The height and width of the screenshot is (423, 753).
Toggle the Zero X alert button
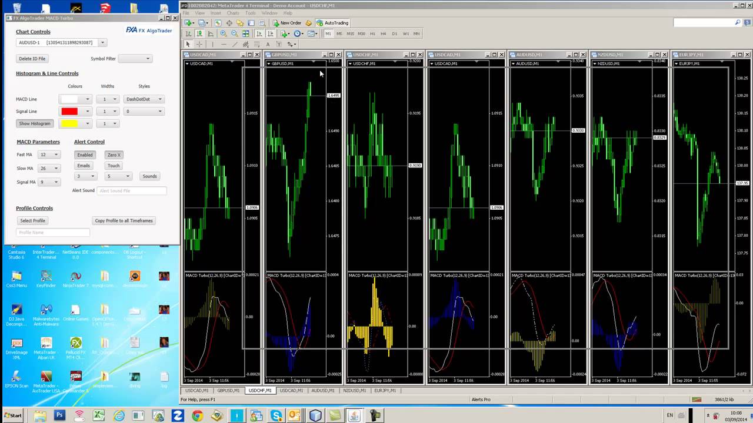point(114,155)
